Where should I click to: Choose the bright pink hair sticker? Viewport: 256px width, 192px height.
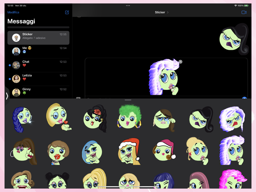(x=233, y=179)
